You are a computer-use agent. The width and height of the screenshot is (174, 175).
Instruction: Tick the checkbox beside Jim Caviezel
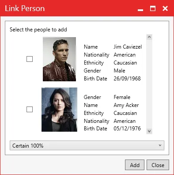tap(30, 59)
